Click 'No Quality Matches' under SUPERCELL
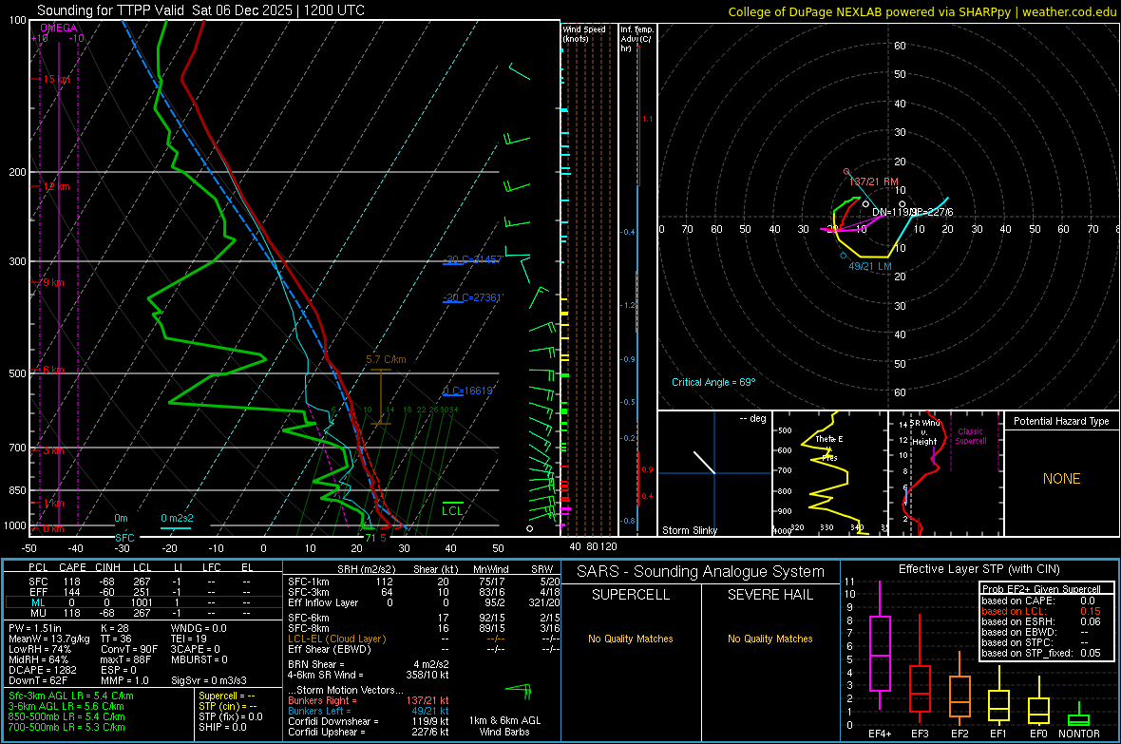1121x744 pixels. coord(631,639)
